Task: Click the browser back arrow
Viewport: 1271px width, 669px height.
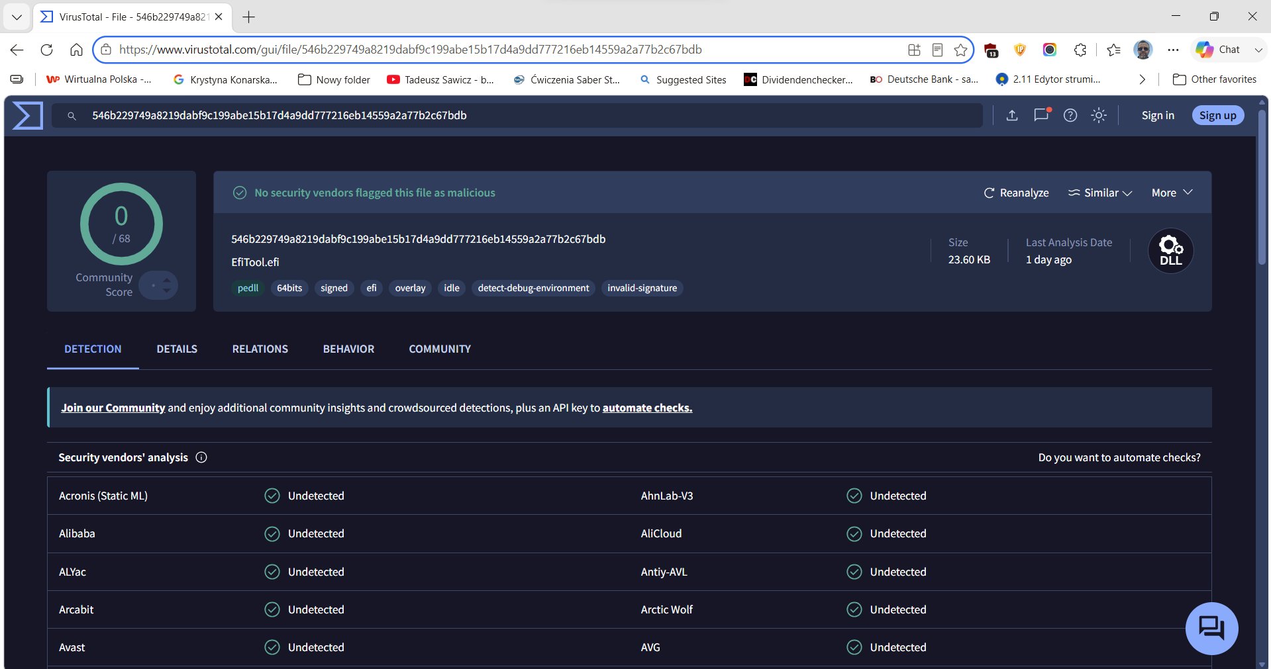Action: pos(17,50)
